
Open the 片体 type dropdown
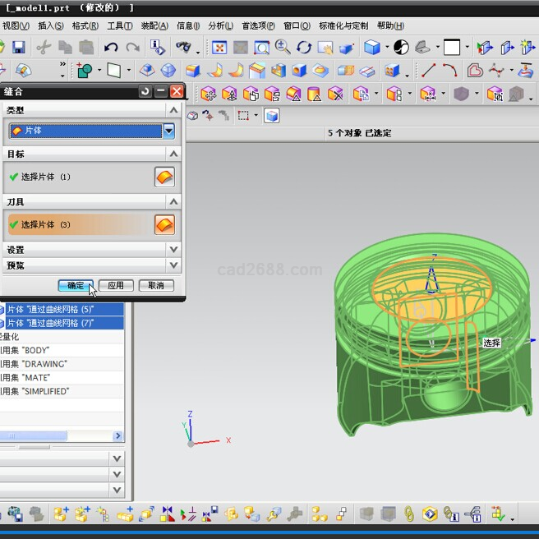pyautogui.click(x=168, y=131)
